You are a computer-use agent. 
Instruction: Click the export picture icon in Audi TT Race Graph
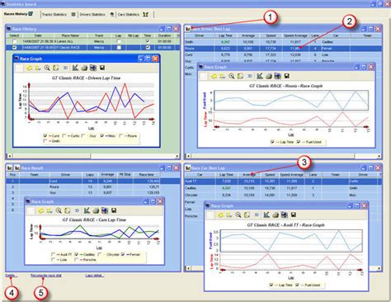285,215
